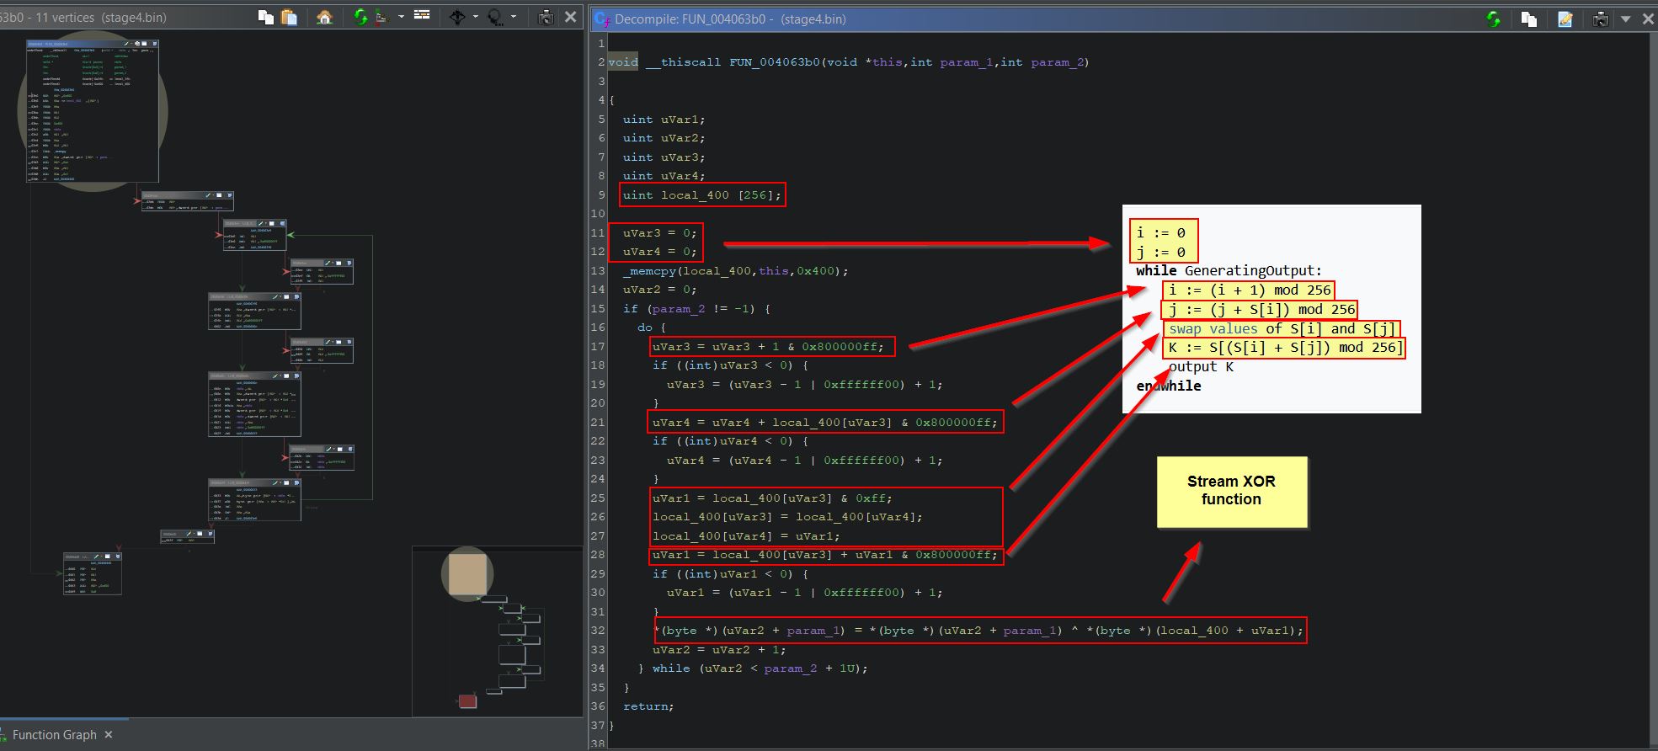This screenshot has height=751, width=1658.
Task: Reload the function graph with green arrows
Action: (361, 17)
